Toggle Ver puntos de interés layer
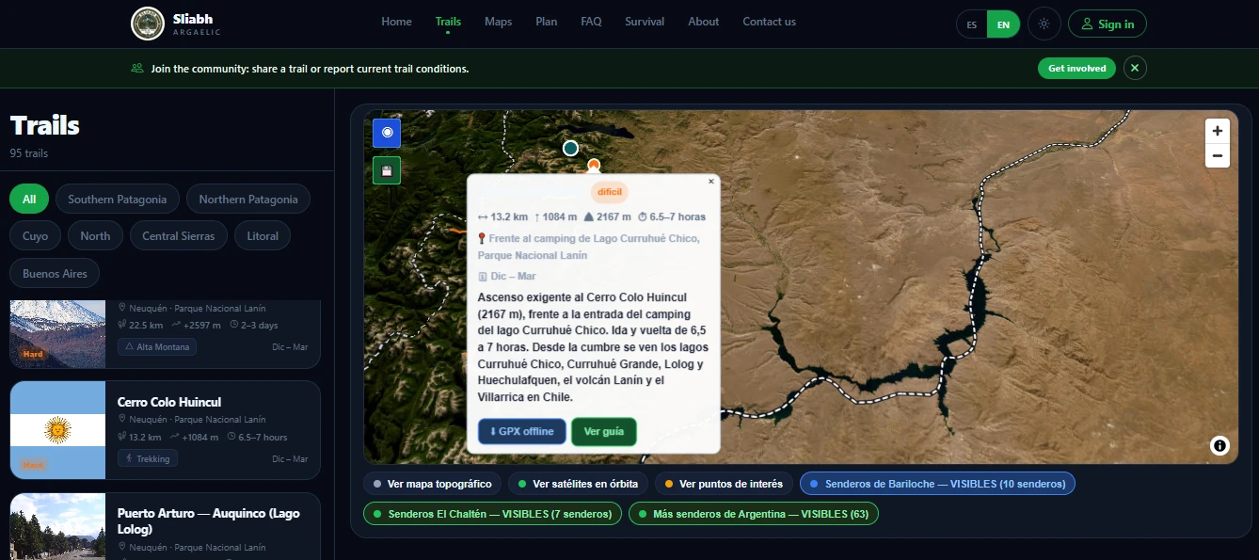1259x560 pixels. coord(724,484)
